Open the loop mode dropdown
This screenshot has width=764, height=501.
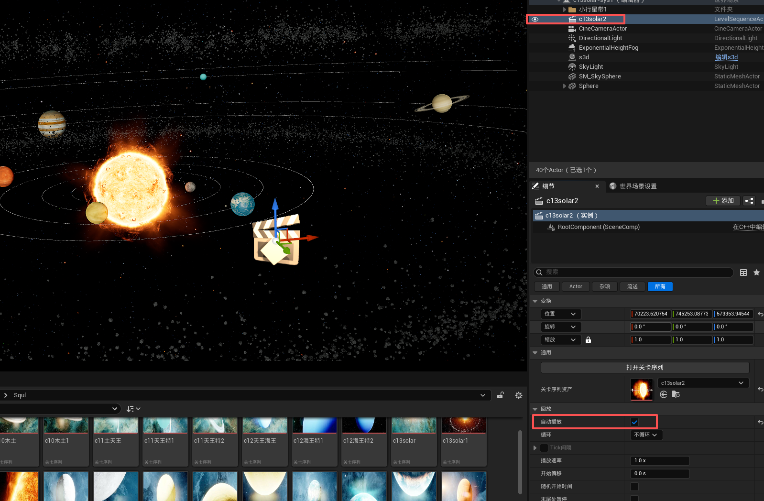pyautogui.click(x=646, y=435)
